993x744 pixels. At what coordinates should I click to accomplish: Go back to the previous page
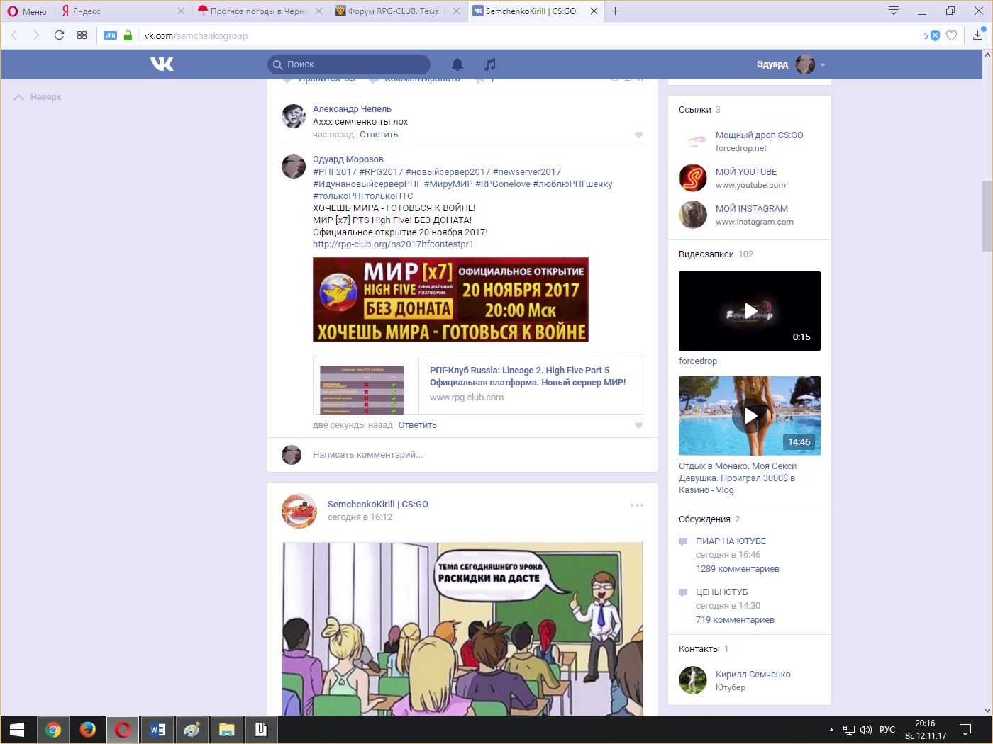[14, 35]
